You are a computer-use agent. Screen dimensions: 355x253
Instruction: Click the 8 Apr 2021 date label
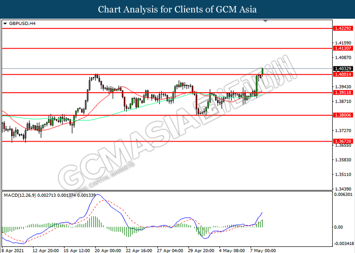coord(13,250)
